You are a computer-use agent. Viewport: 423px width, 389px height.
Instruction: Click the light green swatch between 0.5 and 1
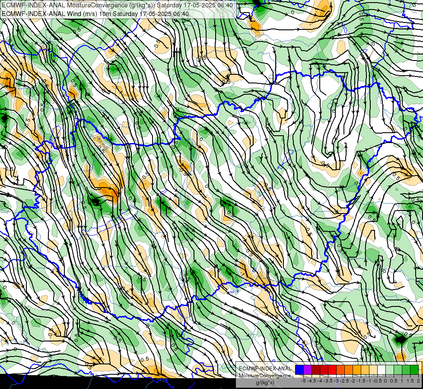coord(398,370)
